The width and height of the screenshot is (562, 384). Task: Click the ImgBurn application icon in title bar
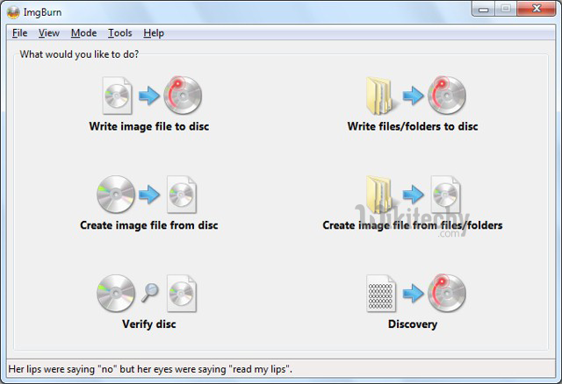coord(13,12)
